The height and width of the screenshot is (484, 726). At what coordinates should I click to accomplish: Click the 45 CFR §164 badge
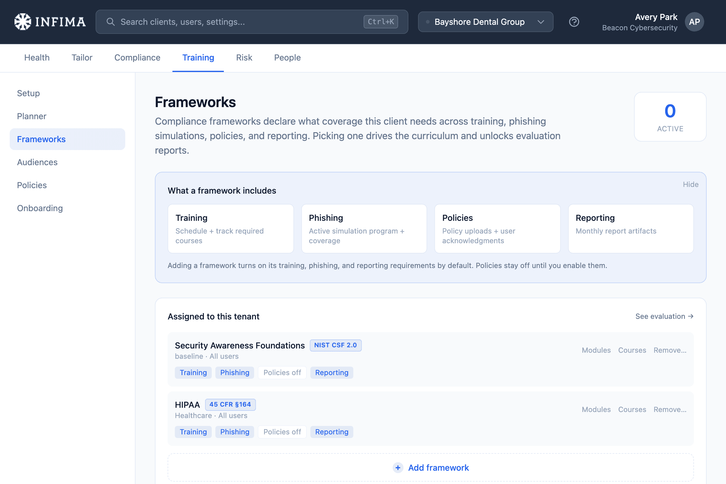[230, 404]
